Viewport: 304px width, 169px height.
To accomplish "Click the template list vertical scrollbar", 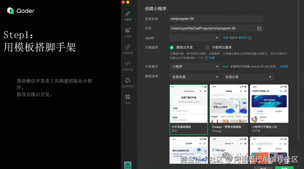I will click(299, 70).
